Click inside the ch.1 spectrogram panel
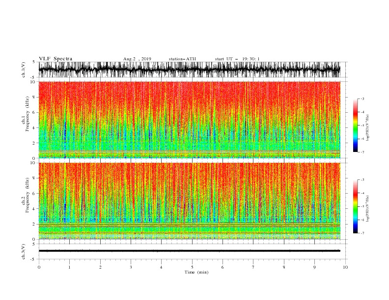This screenshot has height=300, width=389. click(x=189, y=120)
